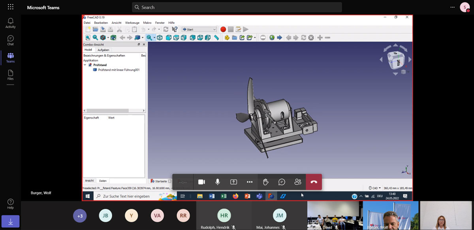Open the Makro menu
This screenshot has height=230, width=474.
147,23
